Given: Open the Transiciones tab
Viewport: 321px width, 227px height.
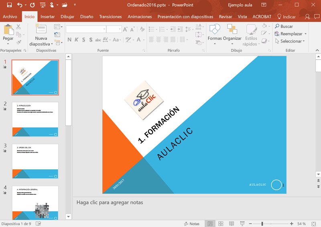Looking at the screenshot, I should coord(110,16).
